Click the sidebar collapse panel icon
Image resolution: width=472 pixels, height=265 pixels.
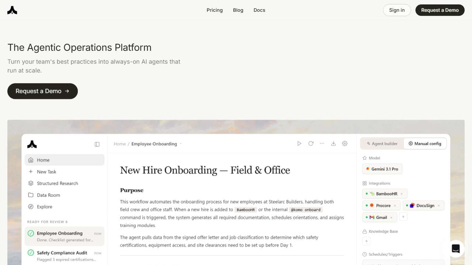[97, 144]
